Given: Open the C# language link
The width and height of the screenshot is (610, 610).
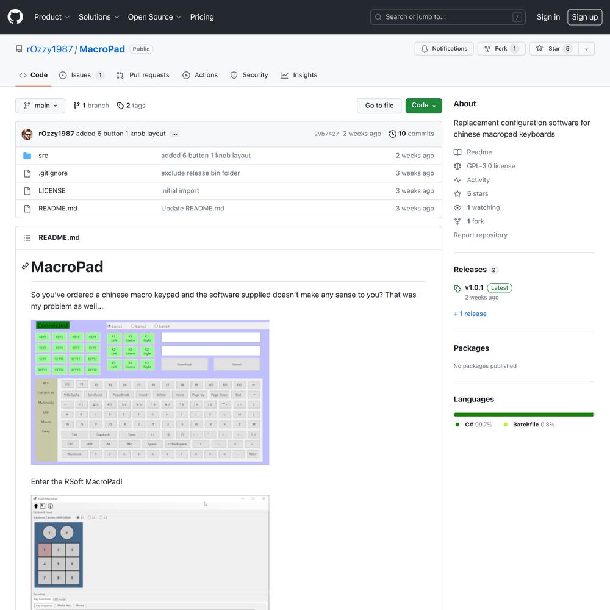Looking at the screenshot, I should pyautogui.click(x=474, y=425).
